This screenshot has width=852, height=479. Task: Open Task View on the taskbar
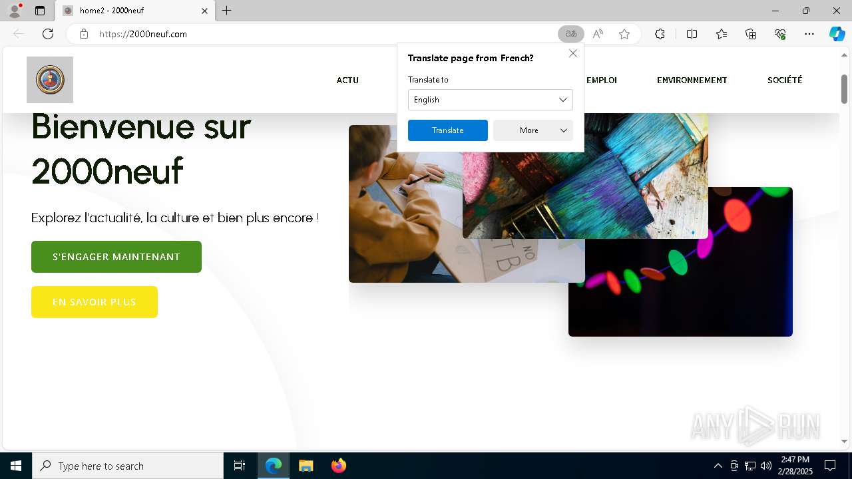click(x=240, y=466)
